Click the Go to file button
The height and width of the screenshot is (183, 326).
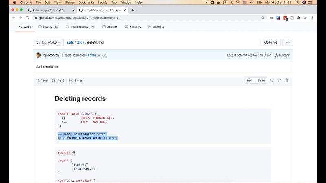[x=271, y=42]
